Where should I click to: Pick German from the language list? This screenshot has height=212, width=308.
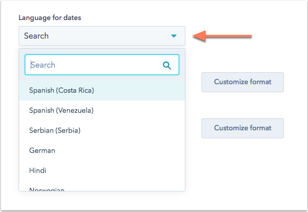(x=42, y=150)
